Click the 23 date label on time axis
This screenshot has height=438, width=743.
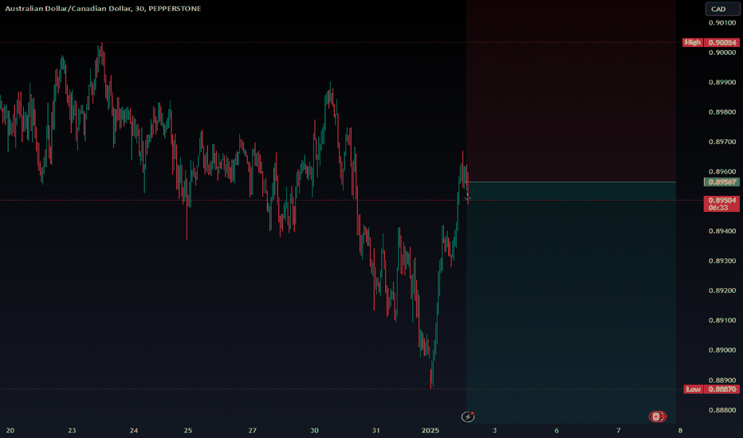click(72, 430)
